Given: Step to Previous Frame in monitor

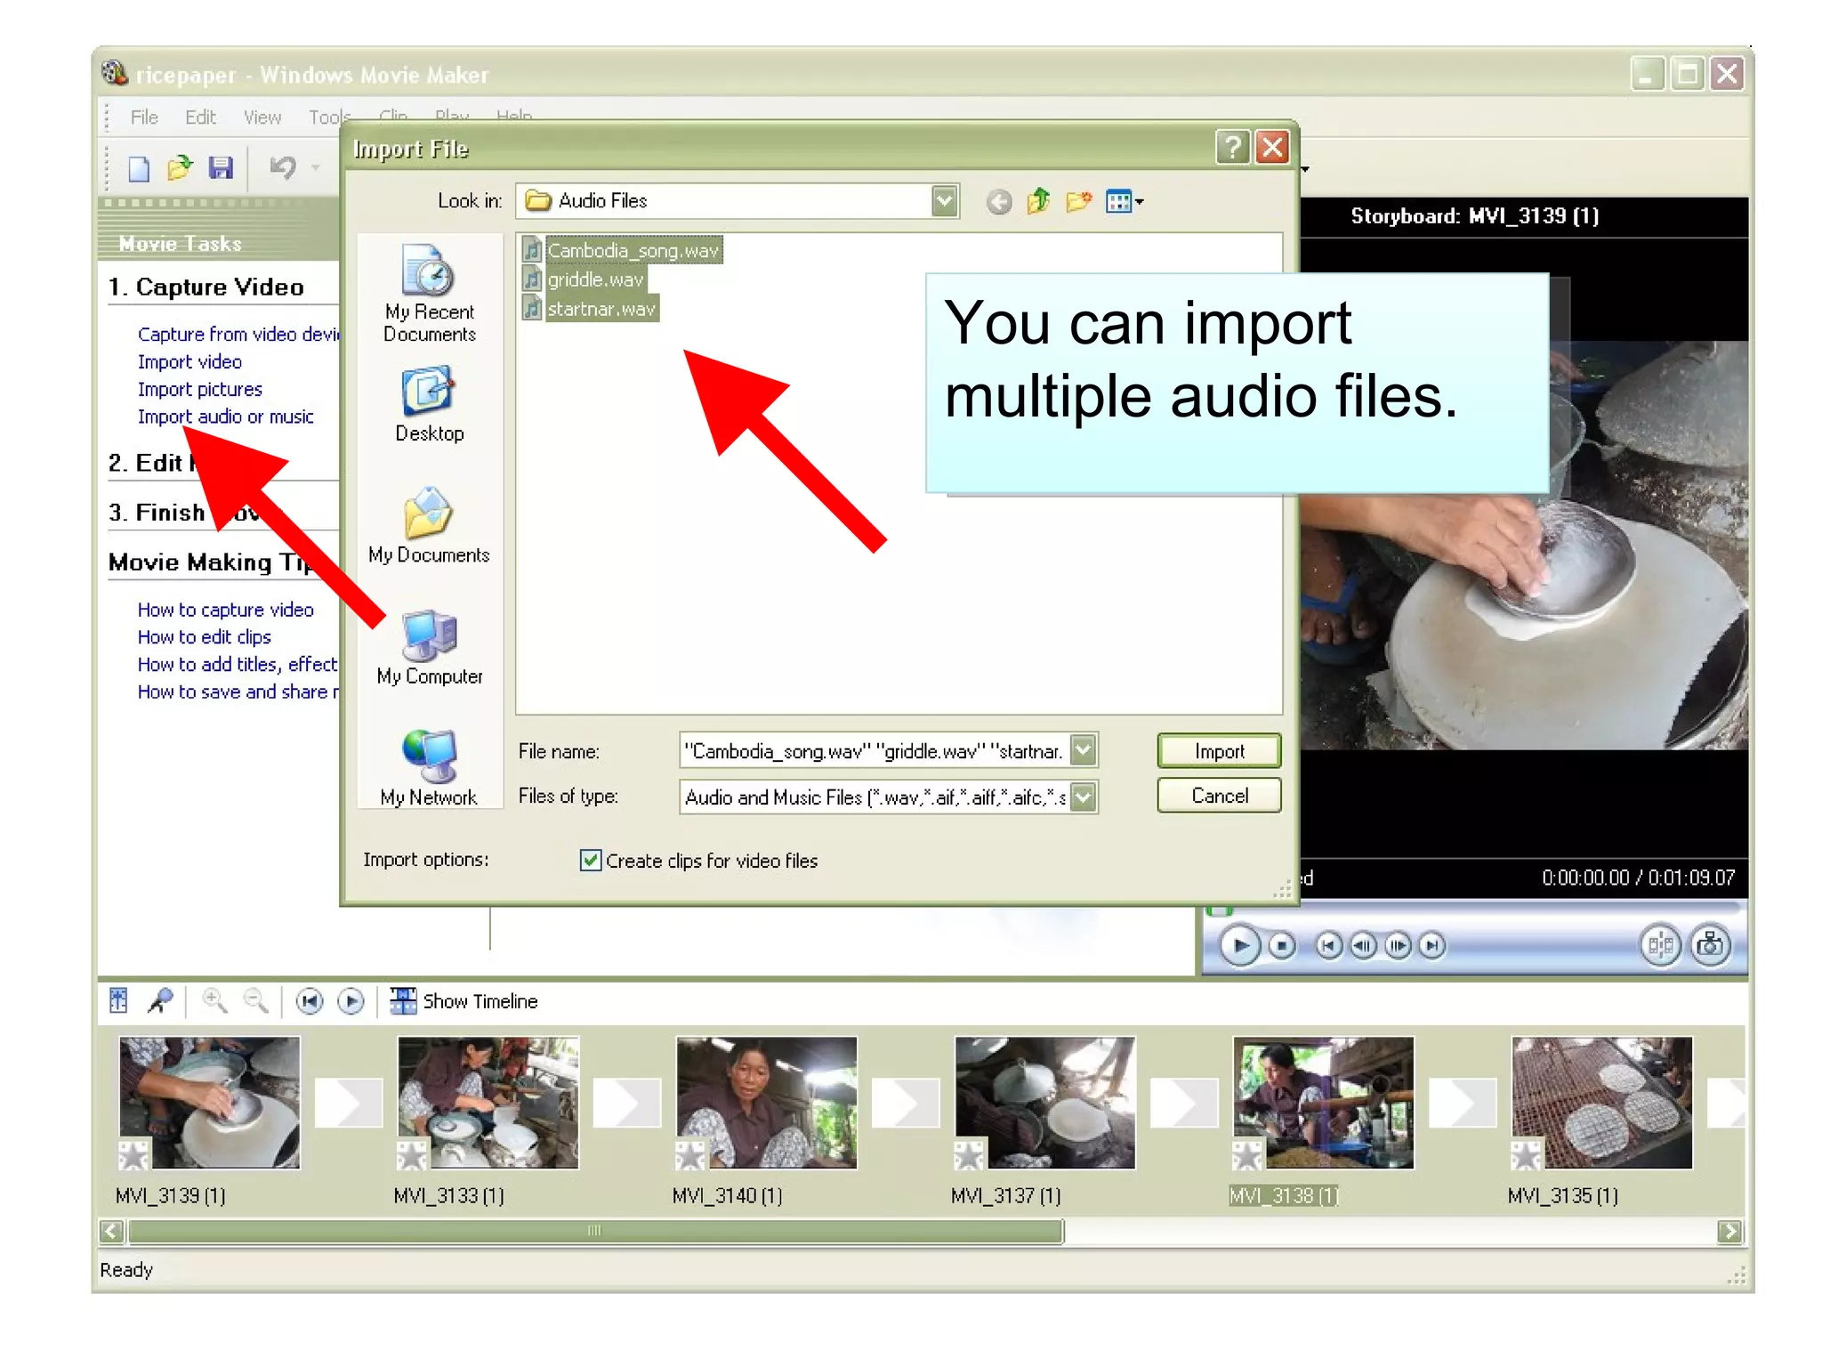Looking at the screenshot, I should [1363, 945].
